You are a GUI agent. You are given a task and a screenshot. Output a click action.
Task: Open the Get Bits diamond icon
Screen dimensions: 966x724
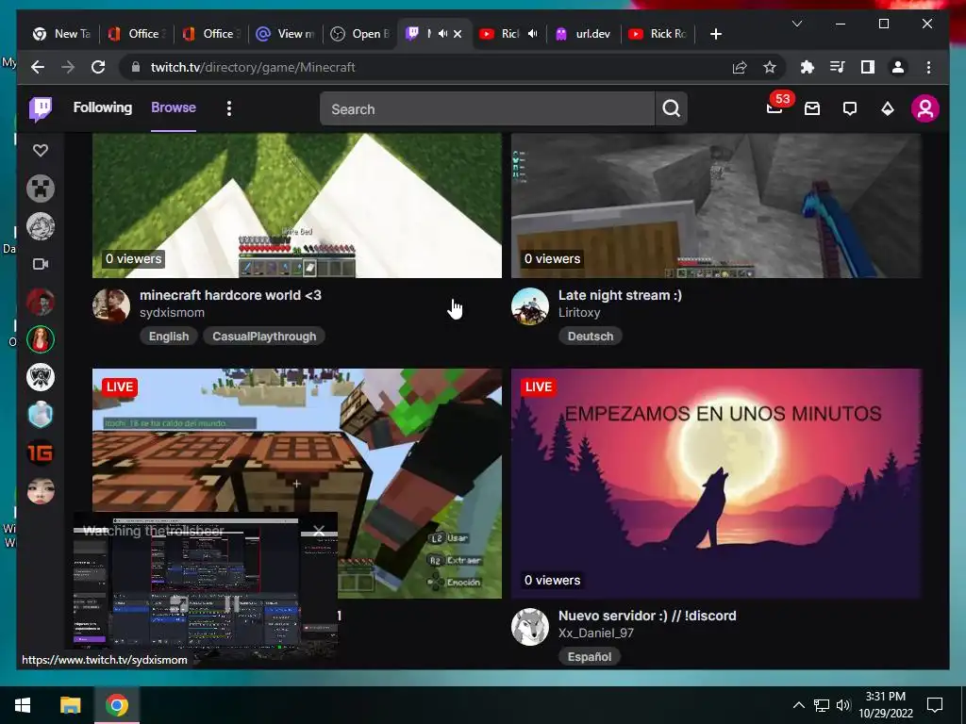887,109
